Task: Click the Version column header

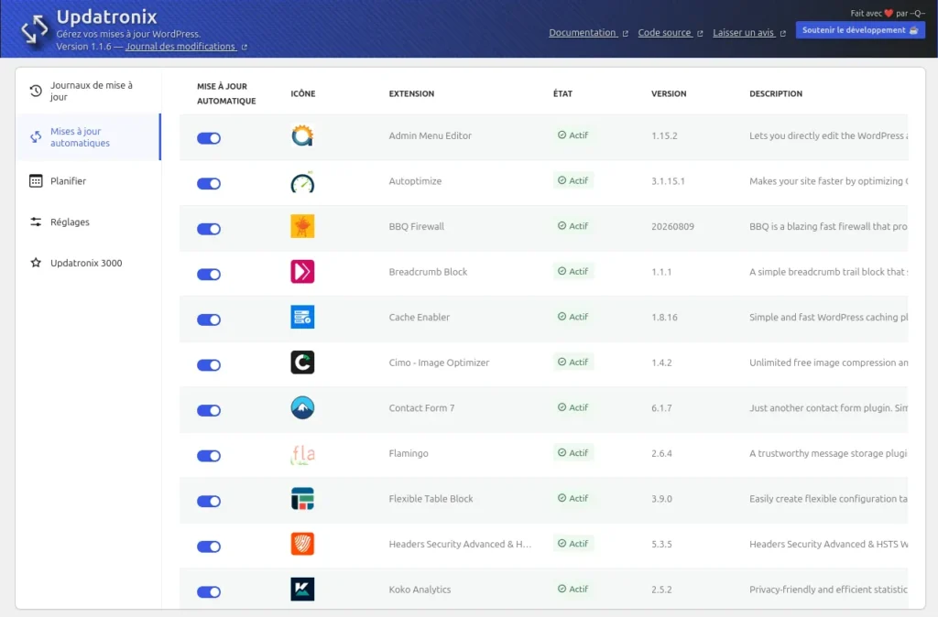Action: tap(669, 94)
